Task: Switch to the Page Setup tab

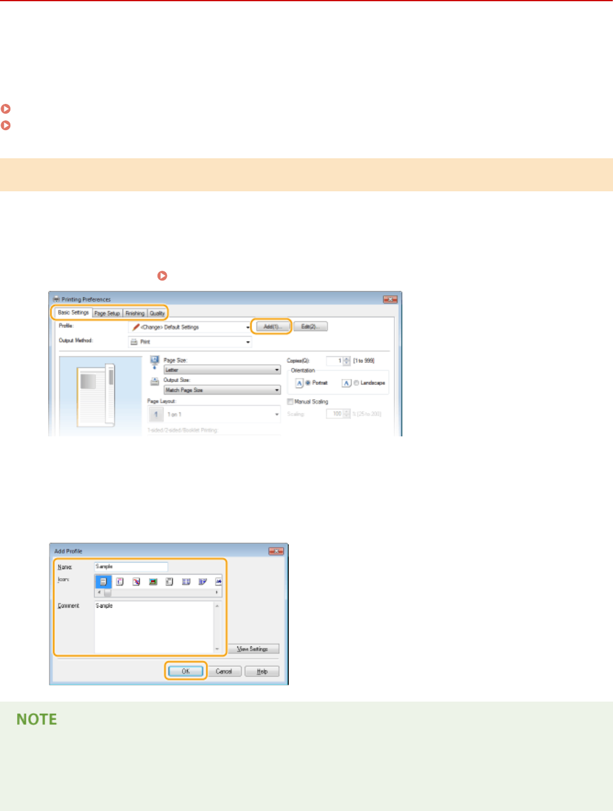Action: pyautogui.click(x=107, y=313)
